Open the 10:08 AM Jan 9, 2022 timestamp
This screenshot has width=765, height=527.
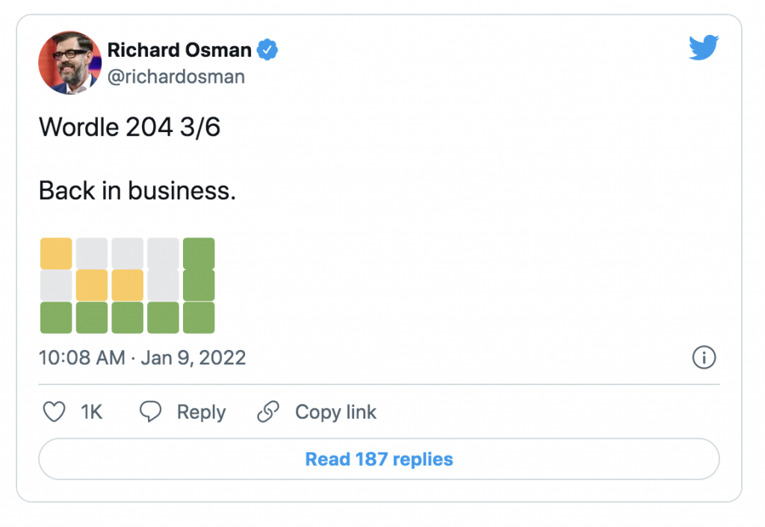coord(142,358)
